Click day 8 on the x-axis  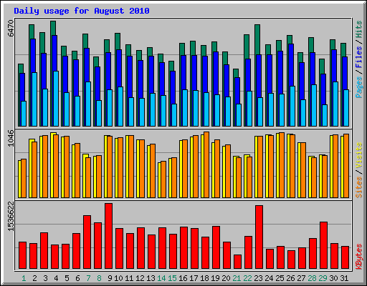click(99, 278)
